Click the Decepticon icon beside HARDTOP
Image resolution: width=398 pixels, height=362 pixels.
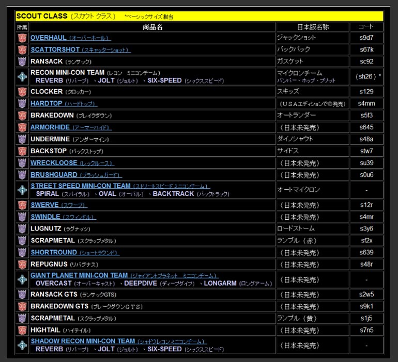point(22,104)
